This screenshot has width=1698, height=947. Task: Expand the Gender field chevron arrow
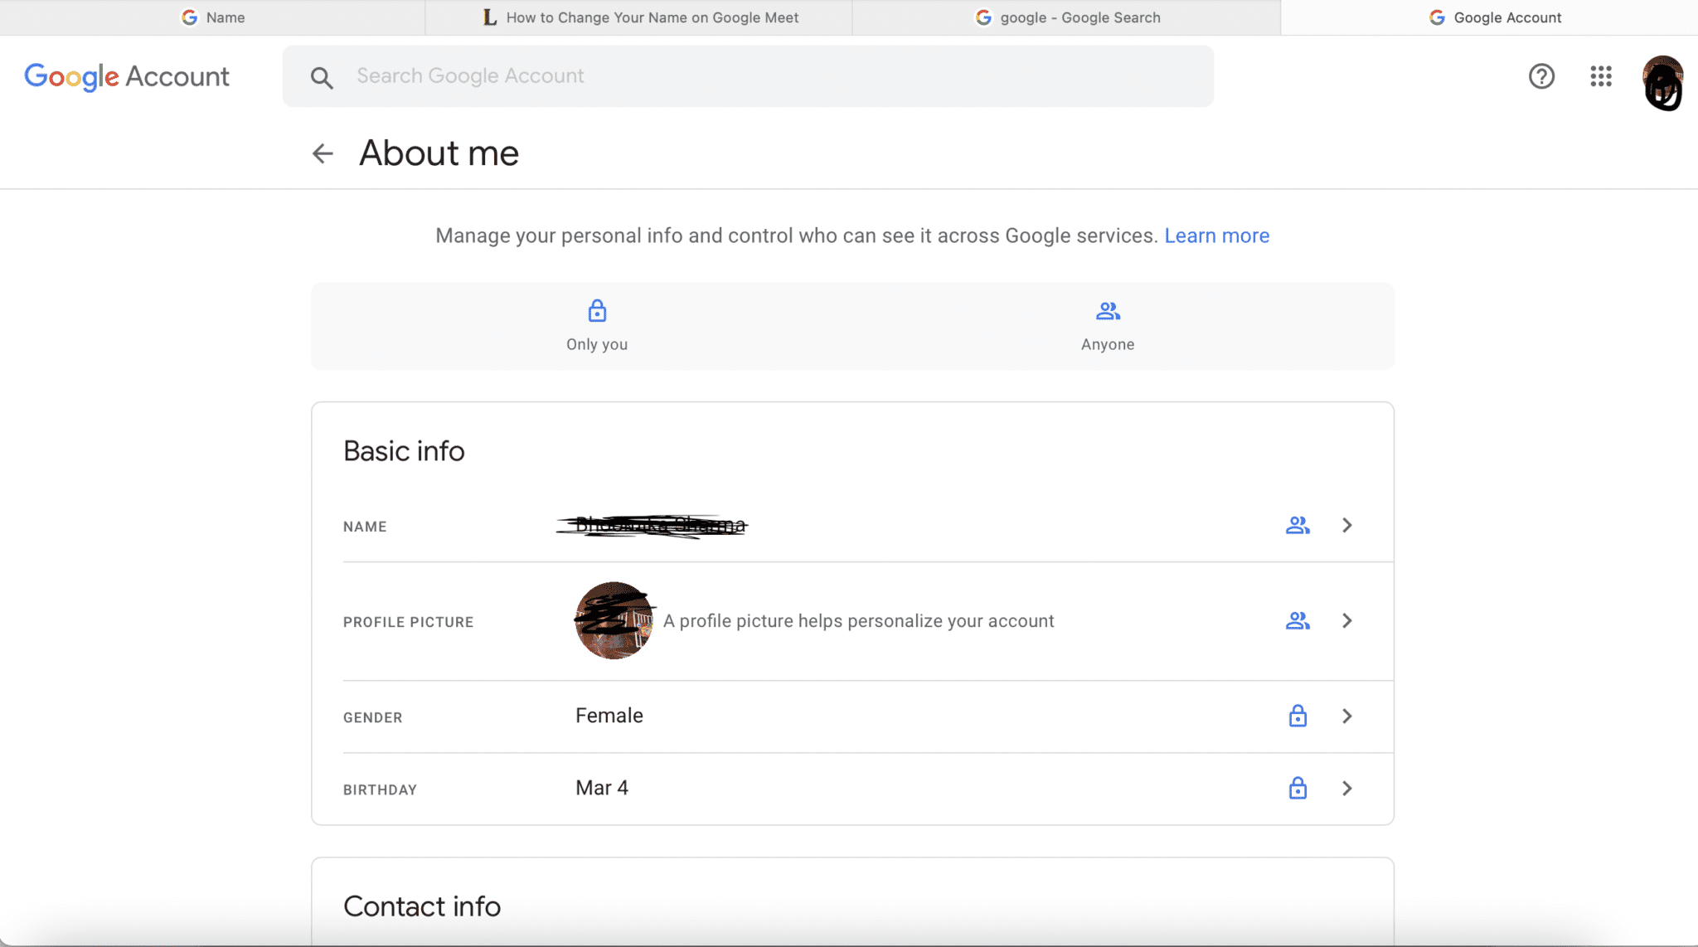tap(1346, 715)
